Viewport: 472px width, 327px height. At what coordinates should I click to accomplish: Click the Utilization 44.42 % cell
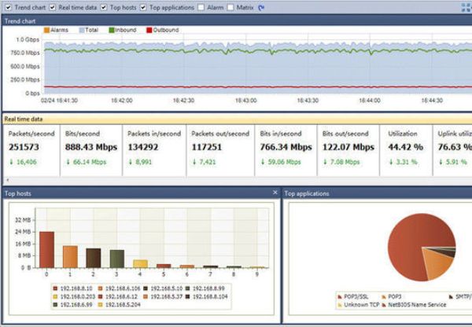[x=406, y=147]
